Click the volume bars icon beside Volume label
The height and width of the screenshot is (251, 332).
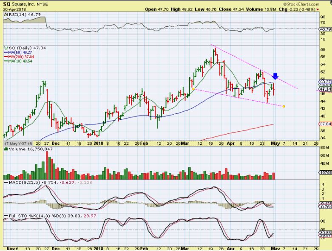pos(6,149)
